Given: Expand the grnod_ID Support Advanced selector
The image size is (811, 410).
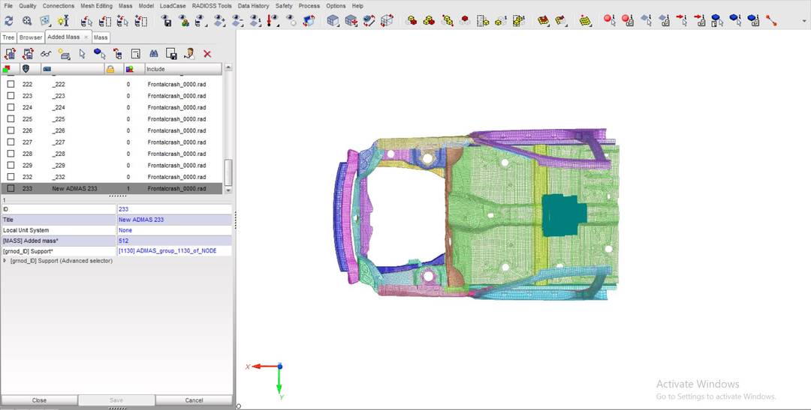Looking at the screenshot, I should pos(5,261).
